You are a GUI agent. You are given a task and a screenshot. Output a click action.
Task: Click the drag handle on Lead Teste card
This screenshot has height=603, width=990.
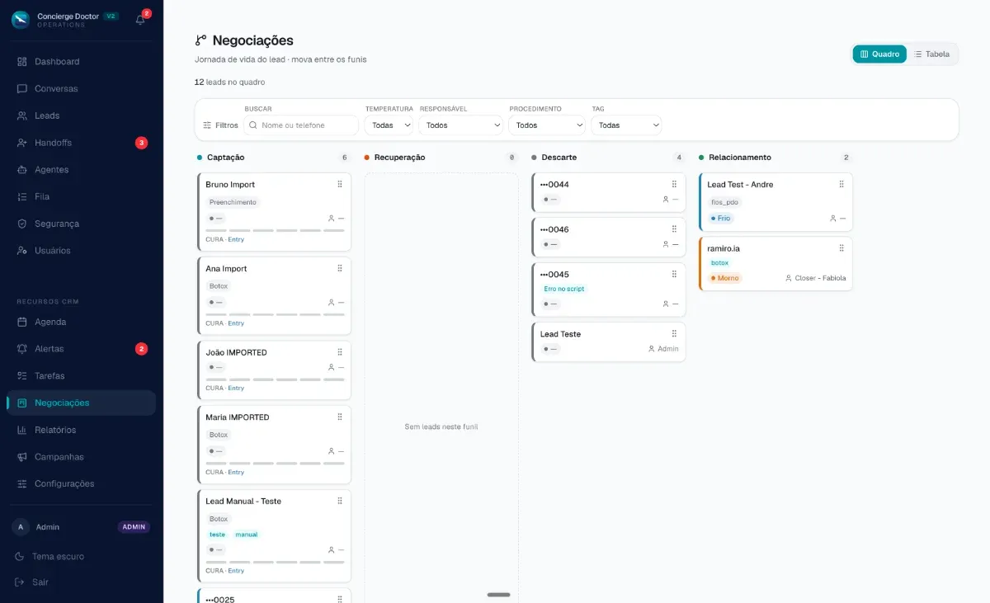pos(674,333)
